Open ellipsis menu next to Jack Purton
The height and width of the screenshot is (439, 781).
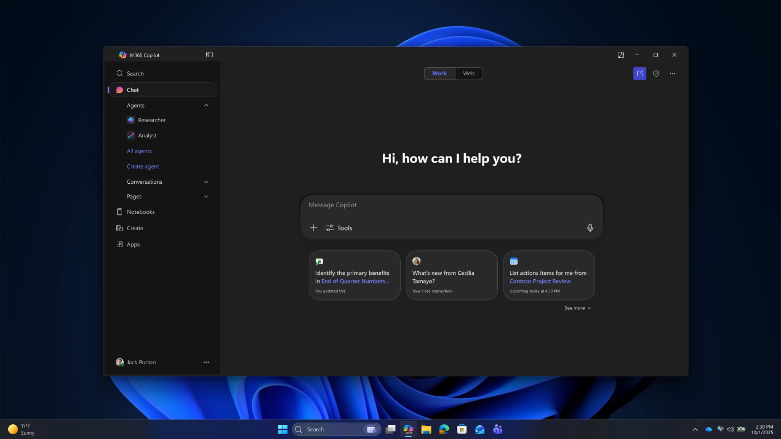(206, 362)
